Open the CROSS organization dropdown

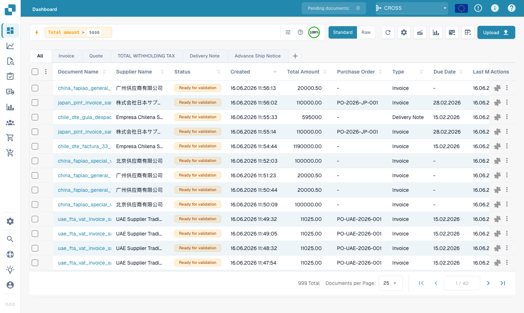click(x=412, y=8)
